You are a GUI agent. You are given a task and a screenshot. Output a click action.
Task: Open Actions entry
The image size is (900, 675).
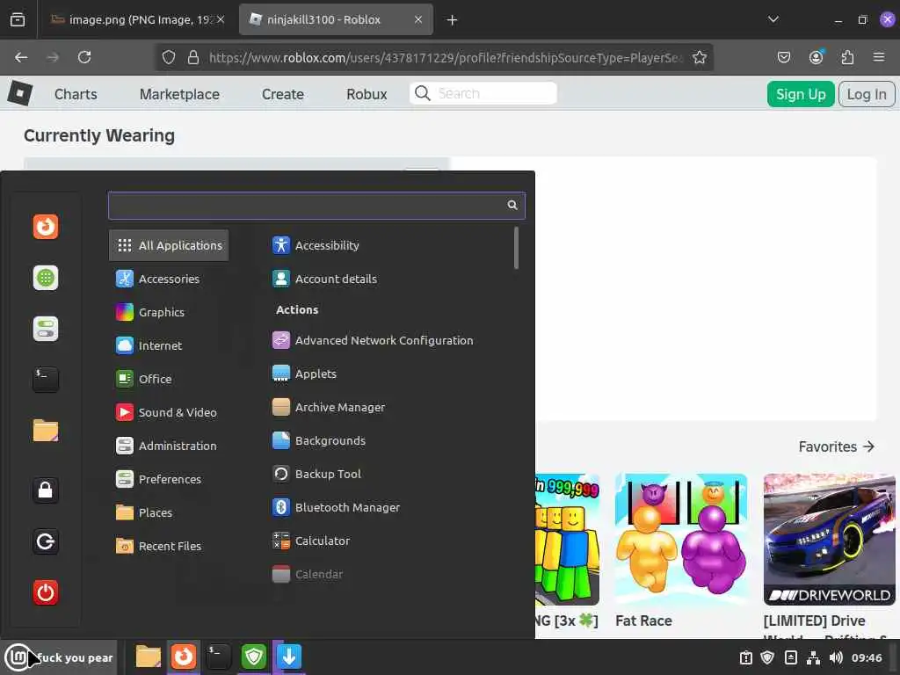click(297, 309)
